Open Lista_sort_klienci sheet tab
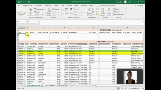 [50, 85]
